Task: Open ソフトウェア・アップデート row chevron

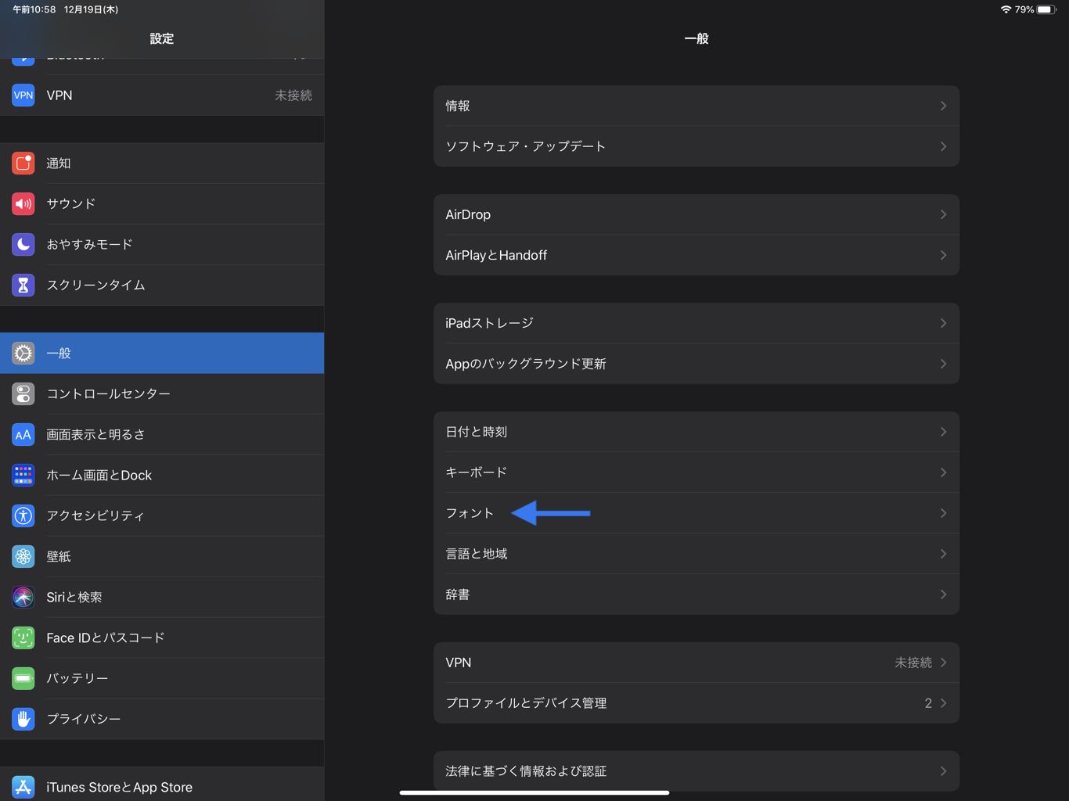Action: click(x=943, y=146)
